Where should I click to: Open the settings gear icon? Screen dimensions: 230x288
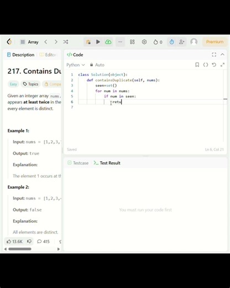pos(144,42)
